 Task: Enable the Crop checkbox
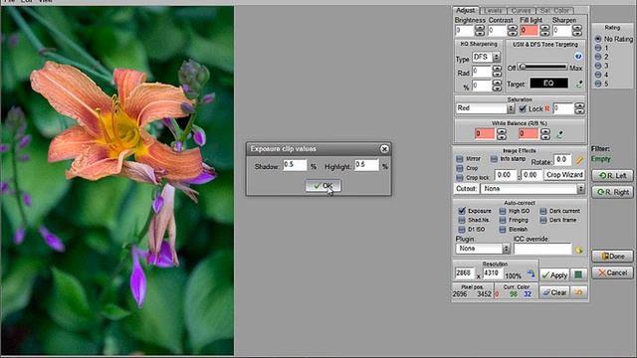tap(460, 168)
